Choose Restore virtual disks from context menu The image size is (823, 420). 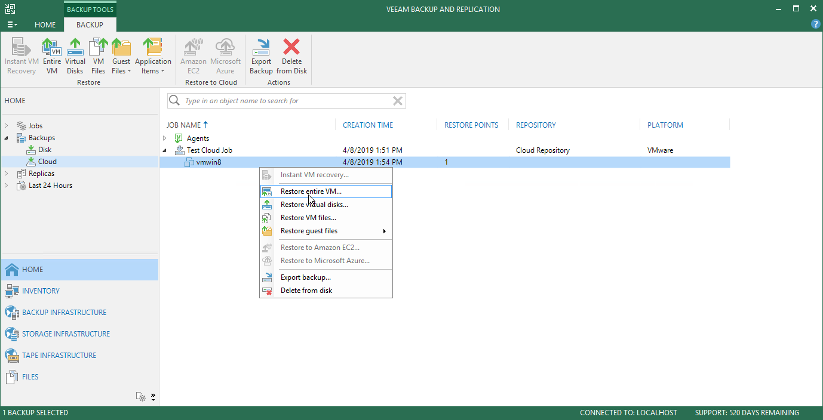(326, 205)
